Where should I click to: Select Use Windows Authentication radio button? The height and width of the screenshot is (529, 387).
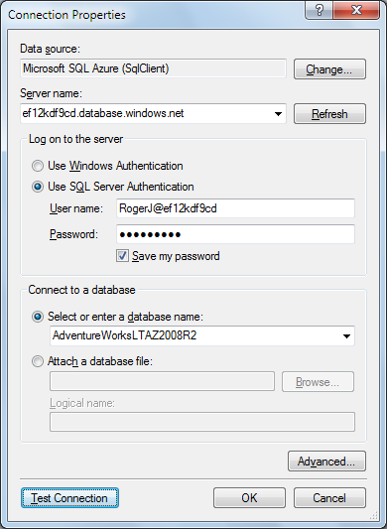38,166
